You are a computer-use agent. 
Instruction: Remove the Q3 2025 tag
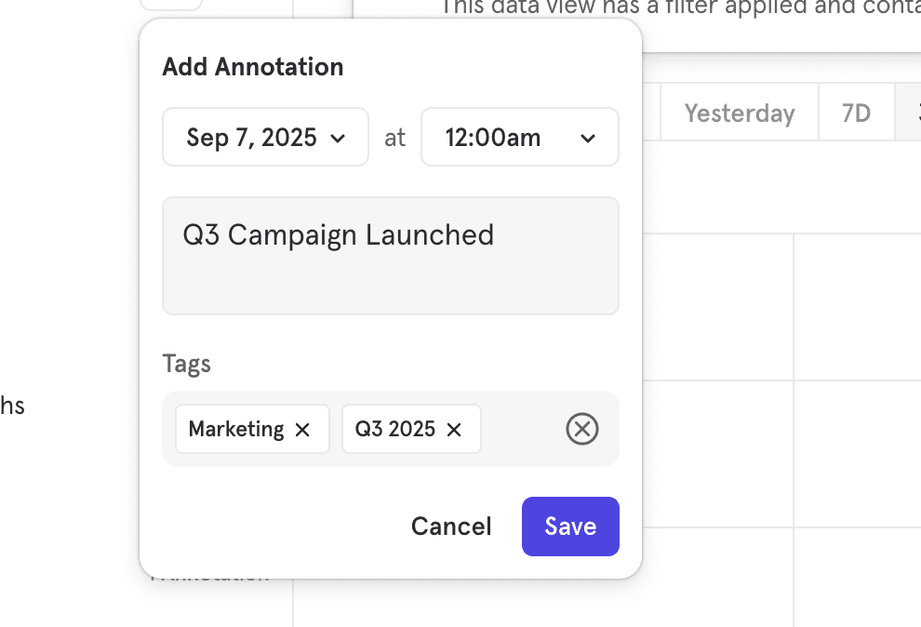pos(454,430)
